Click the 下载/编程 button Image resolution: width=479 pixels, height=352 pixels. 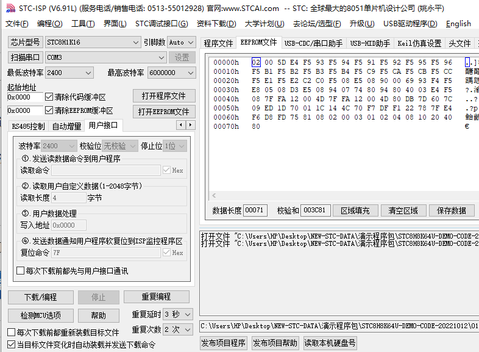click(x=41, y=297)
